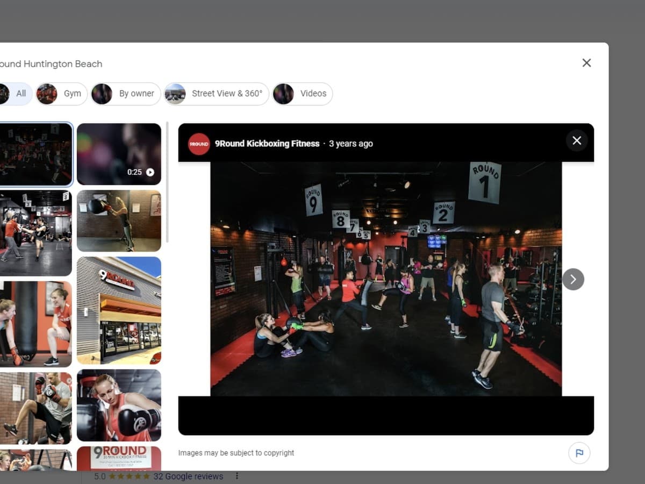The image size is (645, 484).
Task: Open photo of trainer sparring in gym
Action: [36, 233]
